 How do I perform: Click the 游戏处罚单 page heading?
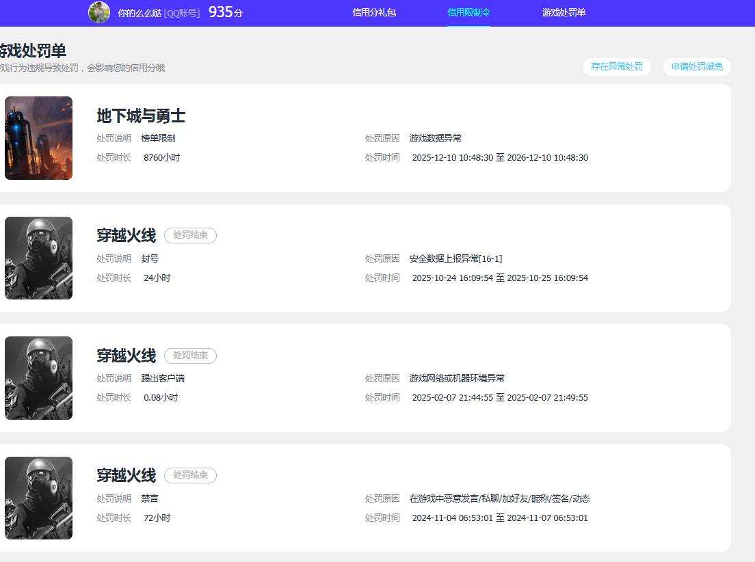pos(33,51)
